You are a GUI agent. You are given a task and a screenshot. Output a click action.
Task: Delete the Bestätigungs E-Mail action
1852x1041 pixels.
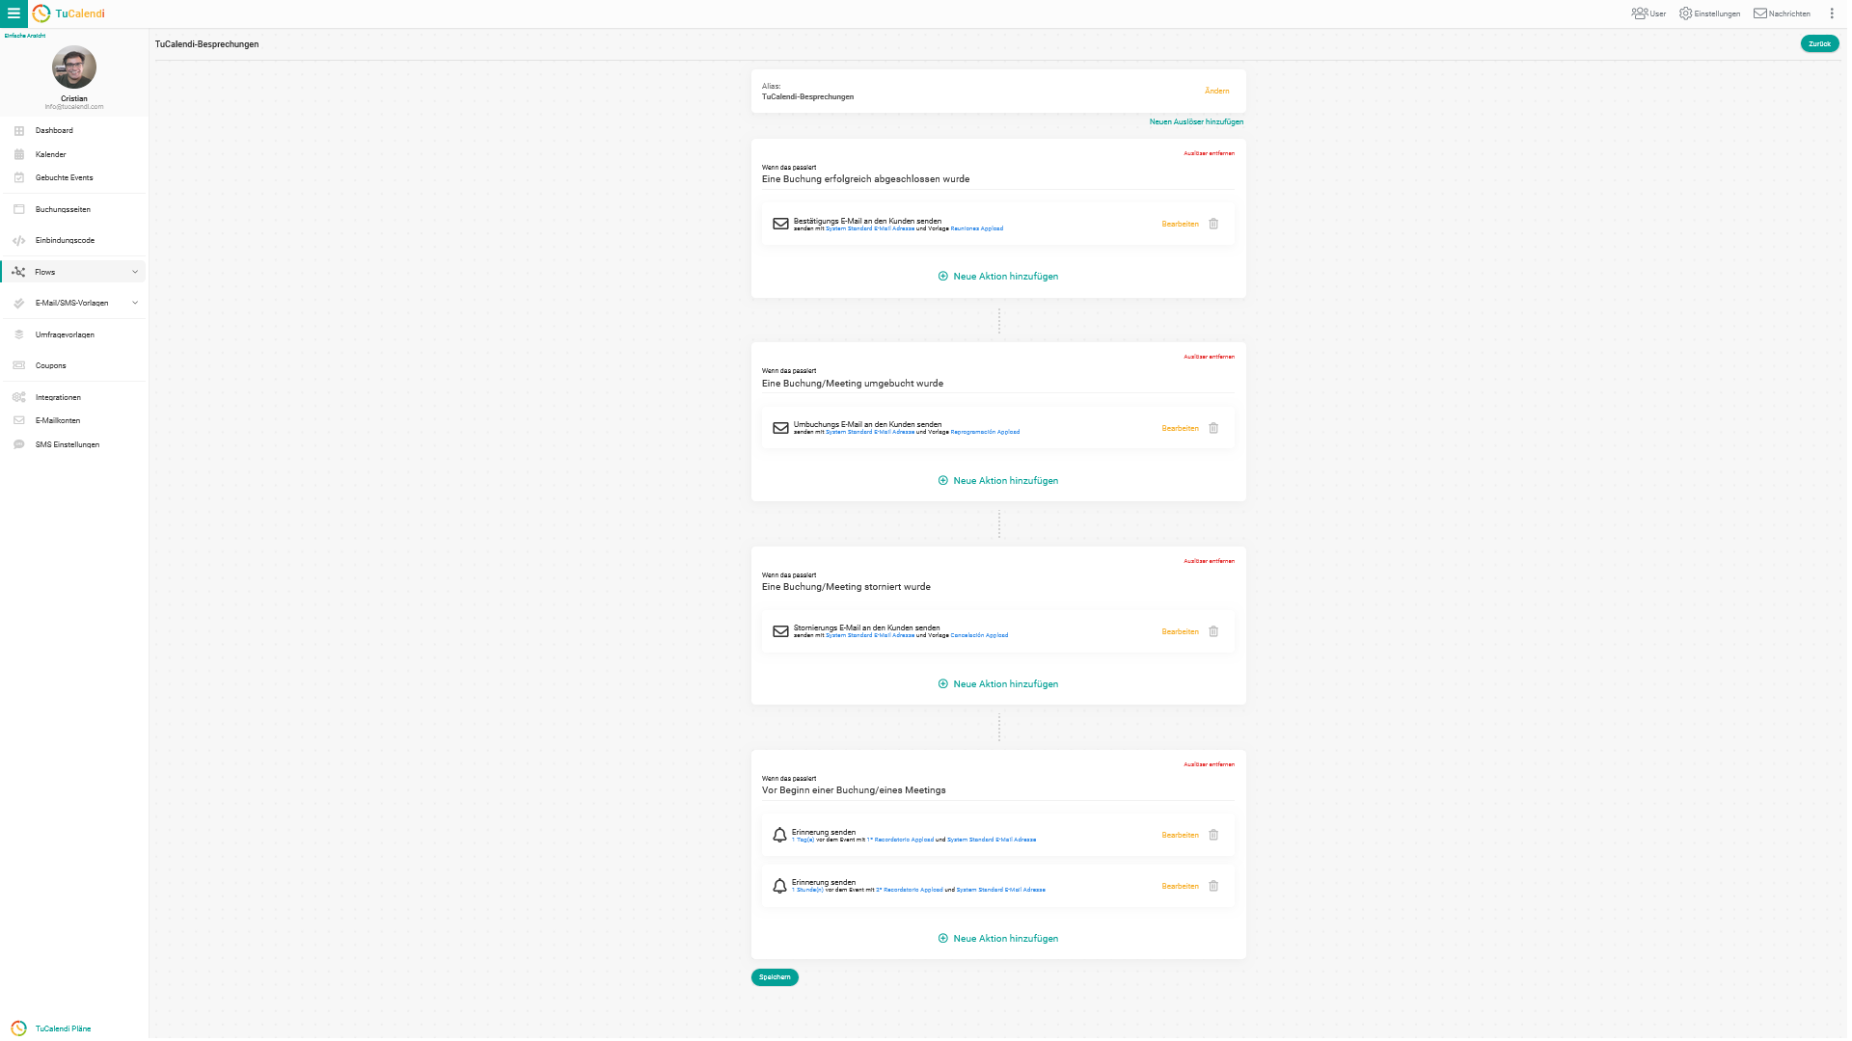coord(1213,225)
